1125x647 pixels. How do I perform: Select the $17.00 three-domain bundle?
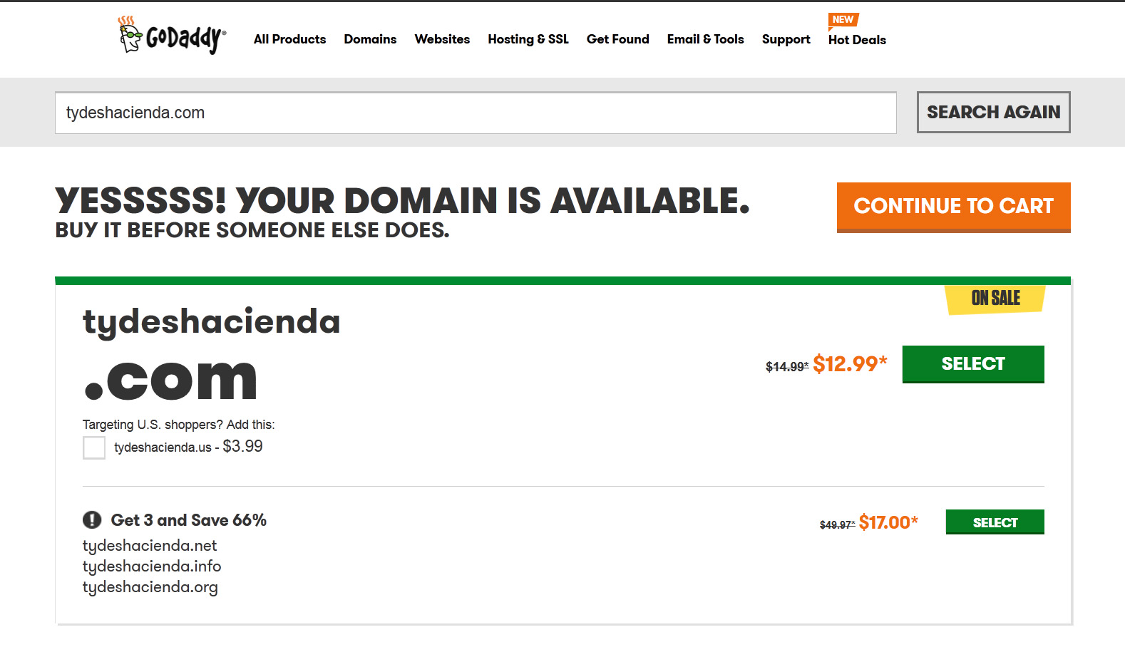[x=995, y=522]
